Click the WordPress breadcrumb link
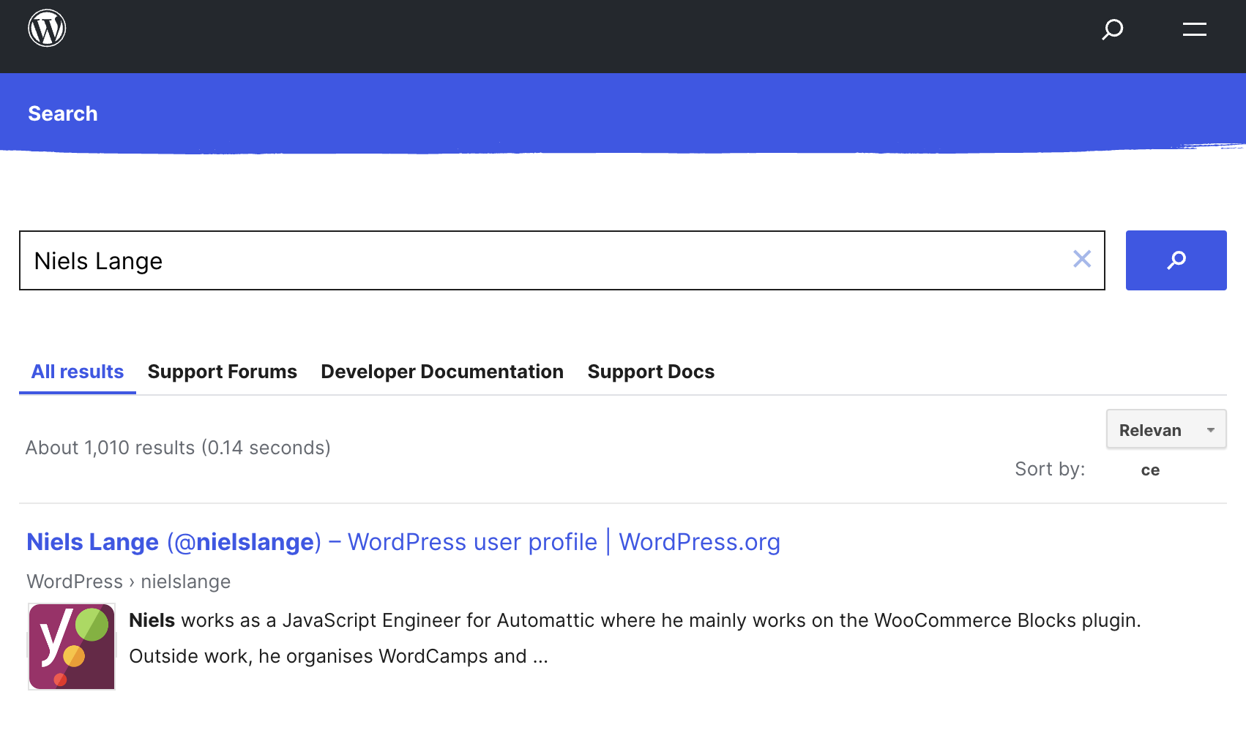Viewport: 1246px width, 730px height. 74,581
